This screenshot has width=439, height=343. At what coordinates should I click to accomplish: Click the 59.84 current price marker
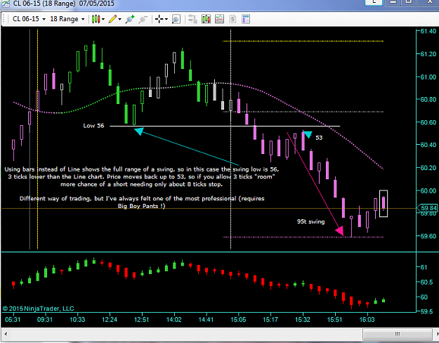click(428, 208)
